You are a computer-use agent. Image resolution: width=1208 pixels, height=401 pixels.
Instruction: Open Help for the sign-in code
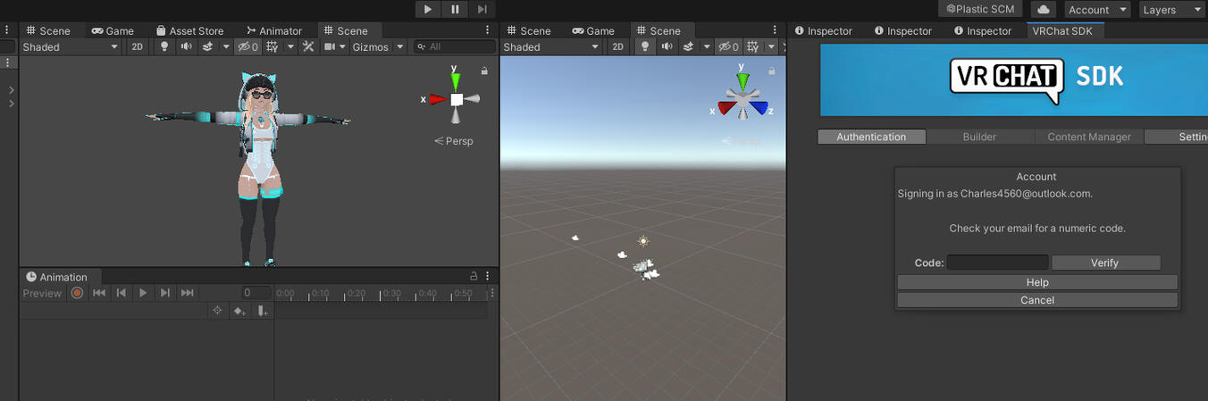(x=1037, y=282)
